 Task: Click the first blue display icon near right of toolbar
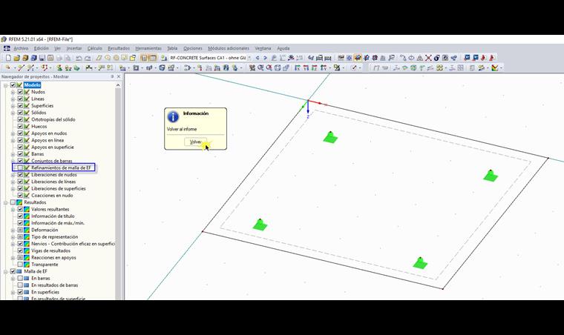(467, 58)
